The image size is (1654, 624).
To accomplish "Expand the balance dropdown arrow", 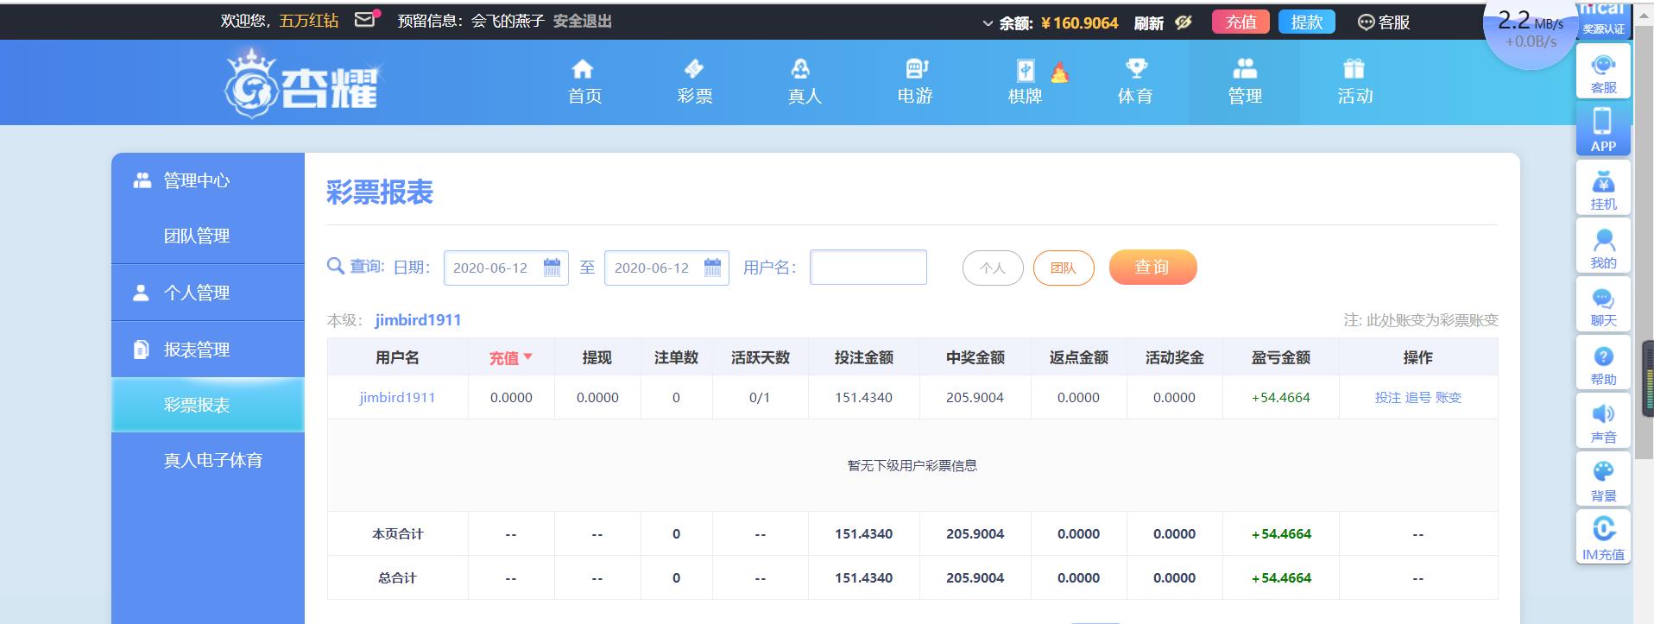I will (988, 23).
